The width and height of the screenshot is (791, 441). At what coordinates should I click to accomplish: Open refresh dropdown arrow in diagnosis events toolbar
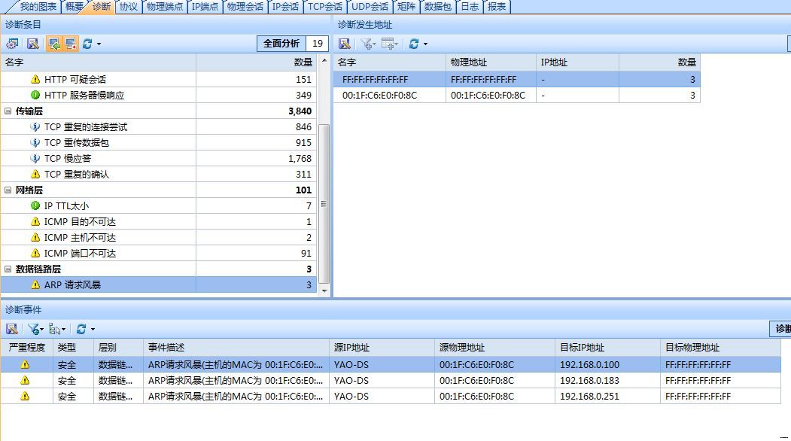93,329
